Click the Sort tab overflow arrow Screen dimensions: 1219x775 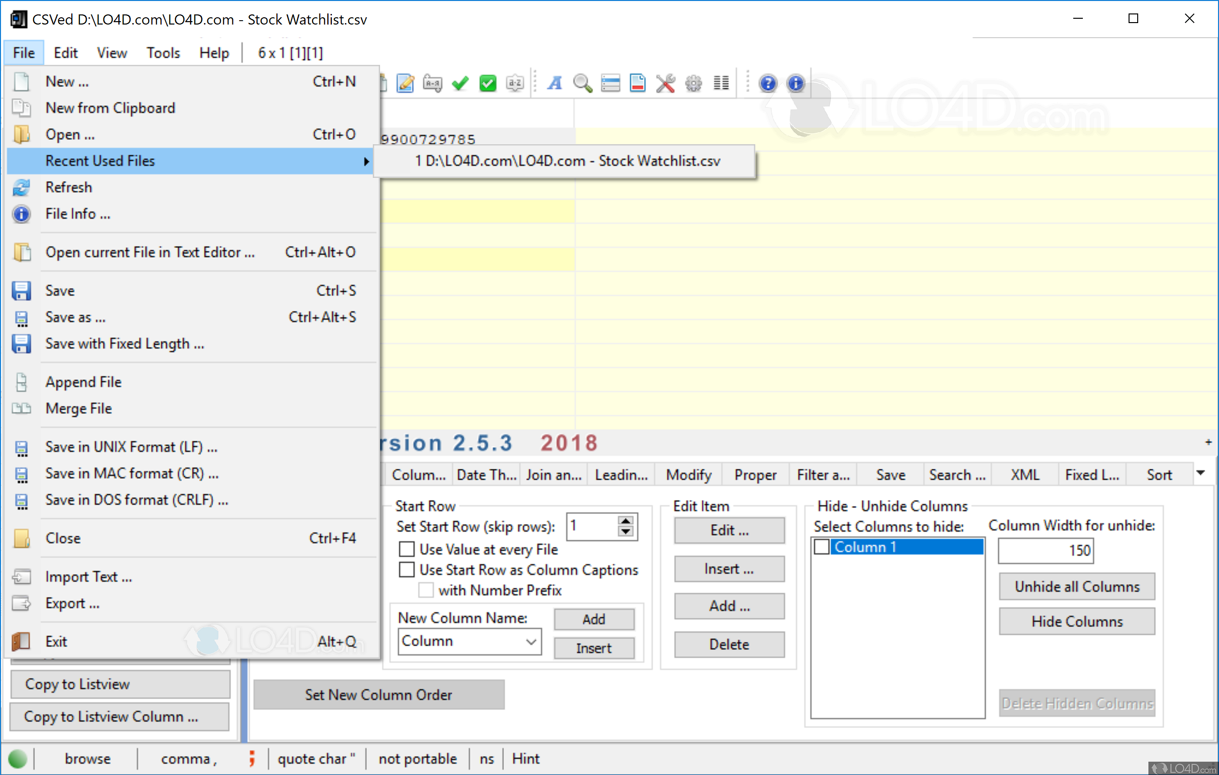tap(1202, 473)
